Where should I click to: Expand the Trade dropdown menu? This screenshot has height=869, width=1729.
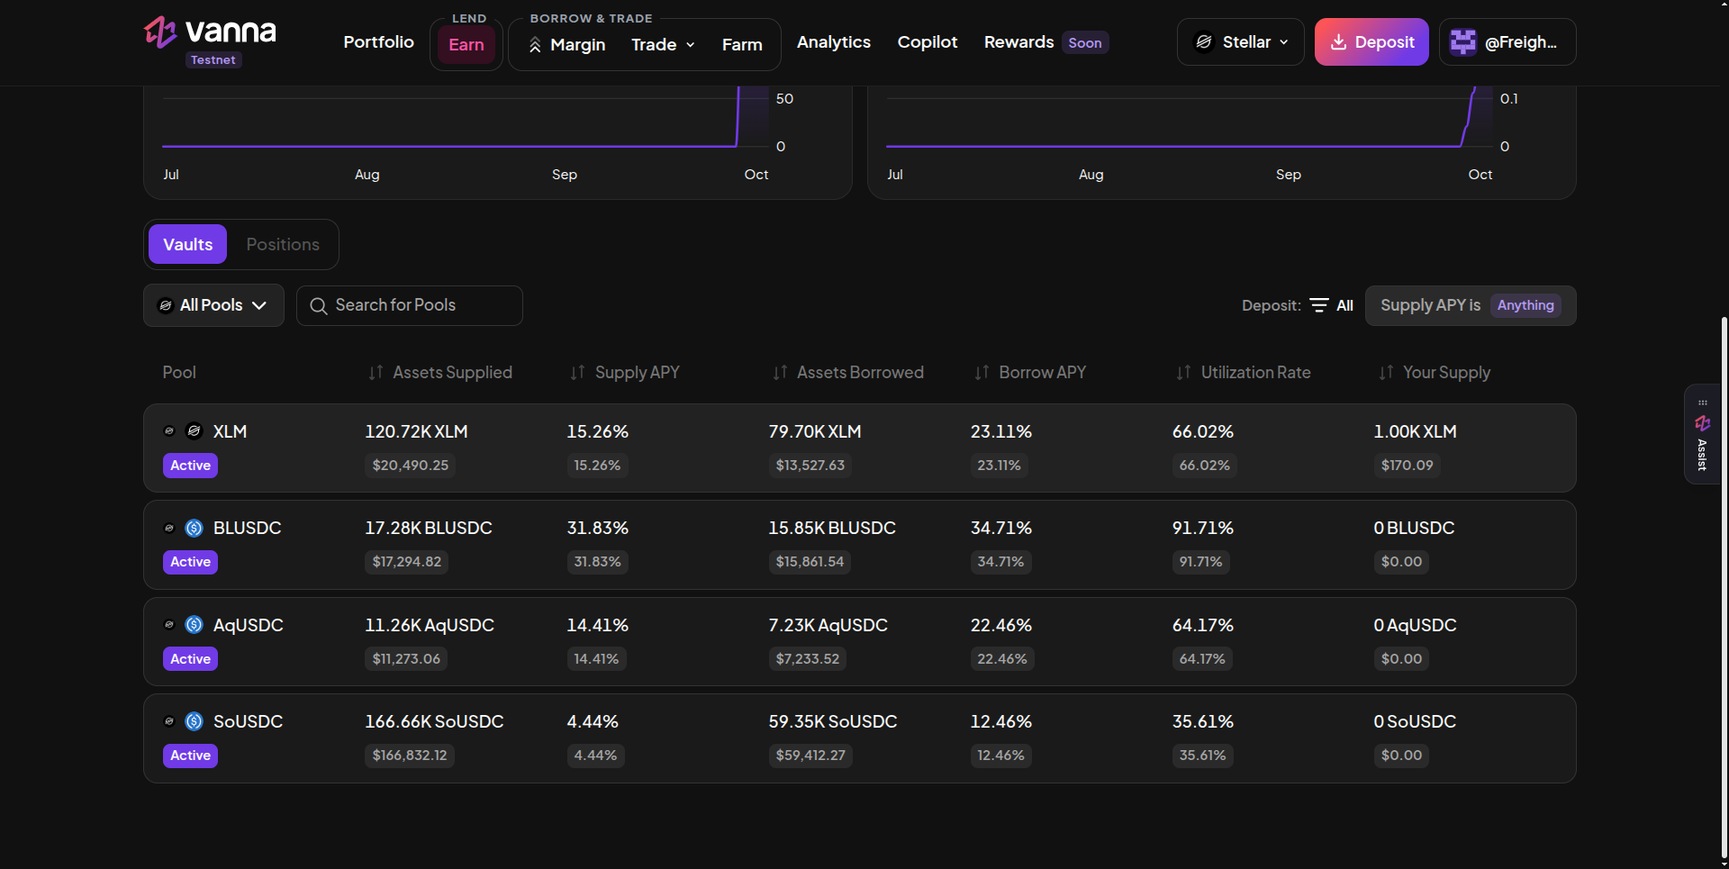point(663,45)
